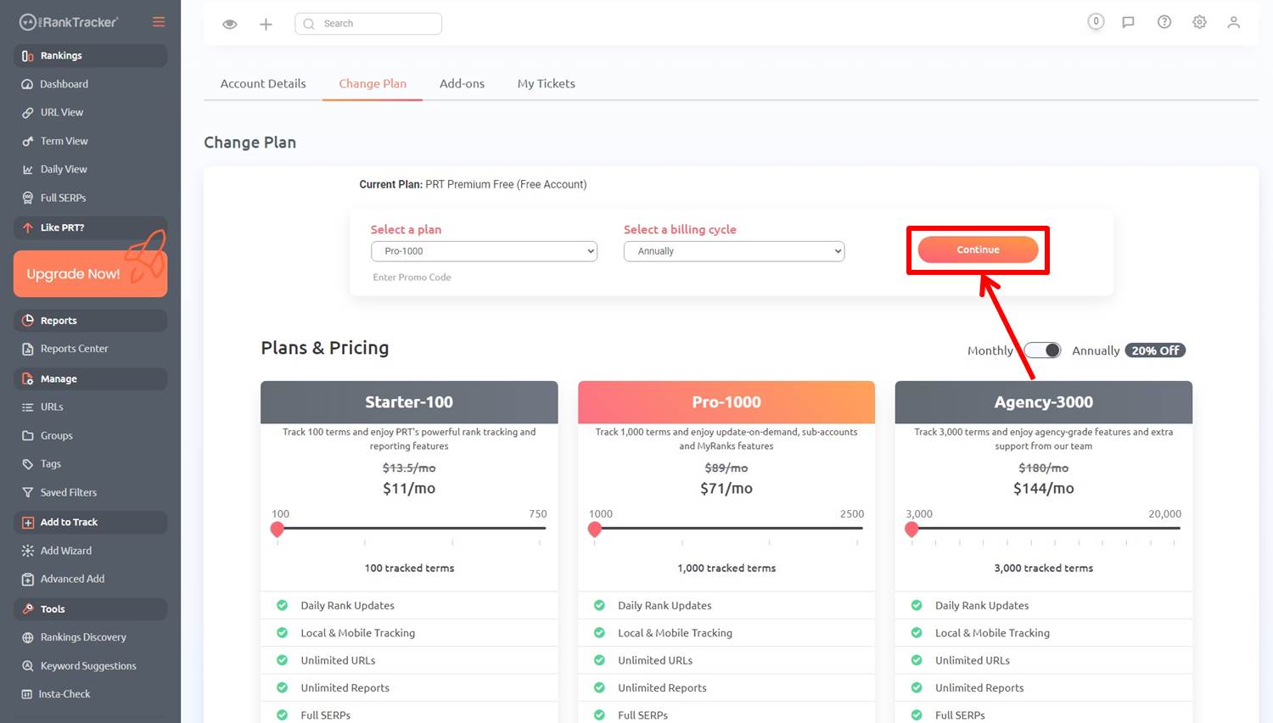Image resolution: width=1273 pixels, height=723 pixels.
Task: Open Dashboard from the sidebar menu
Action: coord(64,84)
